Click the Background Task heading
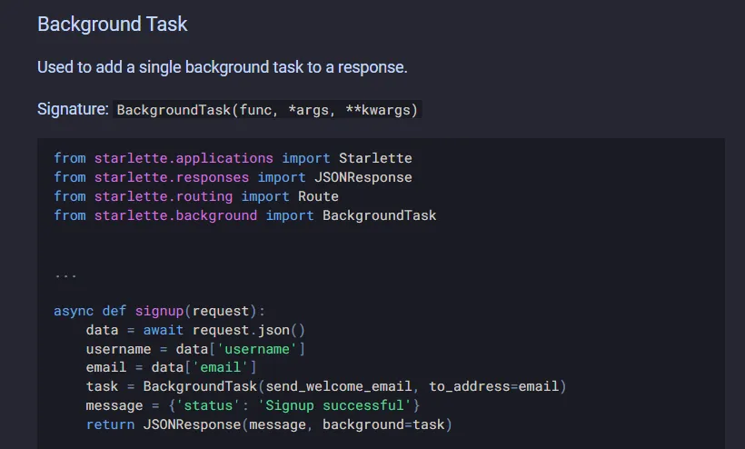The width and height of the screenshot is (745, 449). pyautogui.click(x=112, y=25)
